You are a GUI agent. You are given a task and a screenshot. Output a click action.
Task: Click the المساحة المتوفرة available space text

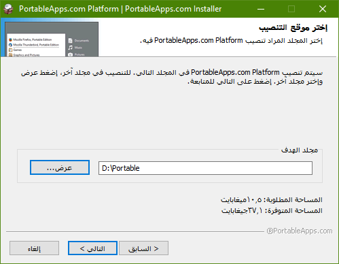272,211
